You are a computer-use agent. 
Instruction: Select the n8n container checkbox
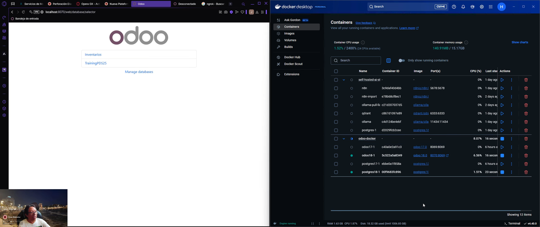tap(336, 88)
